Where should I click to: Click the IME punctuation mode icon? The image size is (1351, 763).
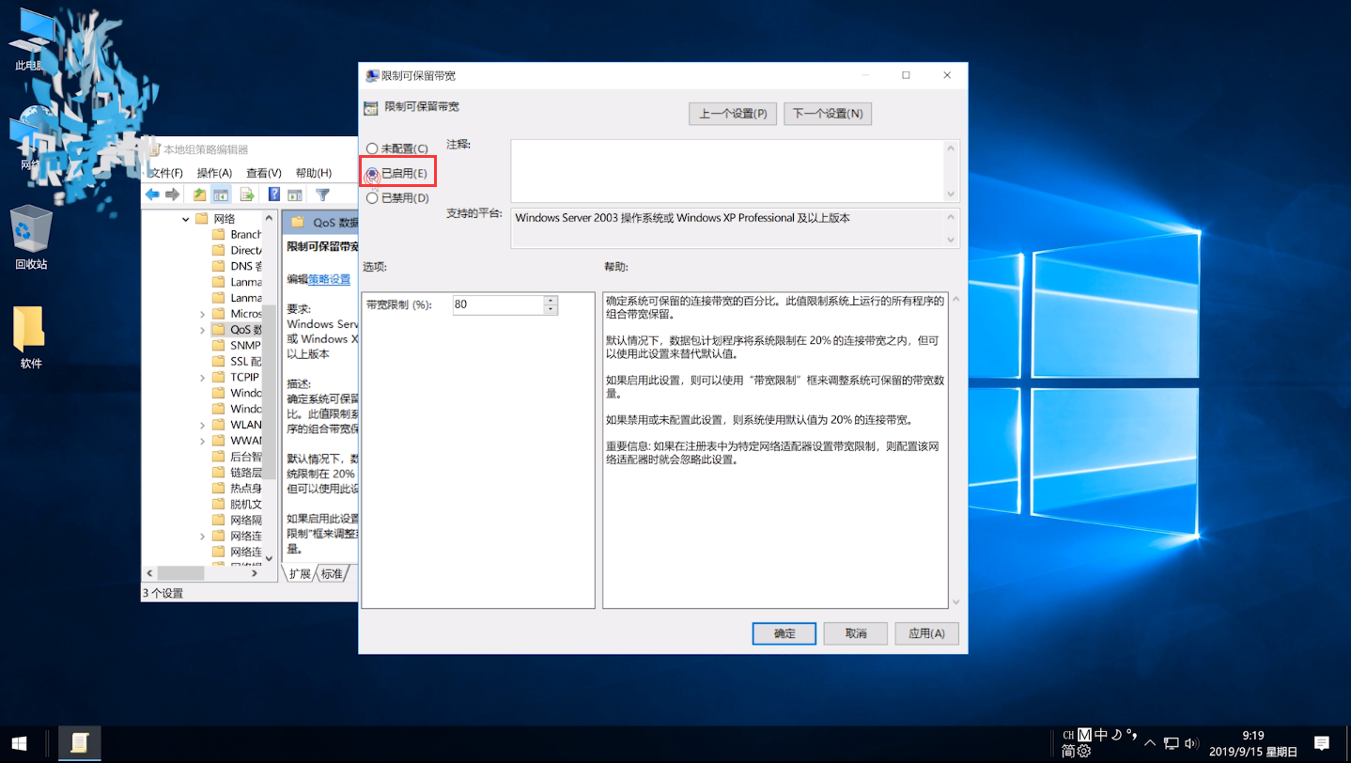pyautogui.click(x=1131, y=734)
